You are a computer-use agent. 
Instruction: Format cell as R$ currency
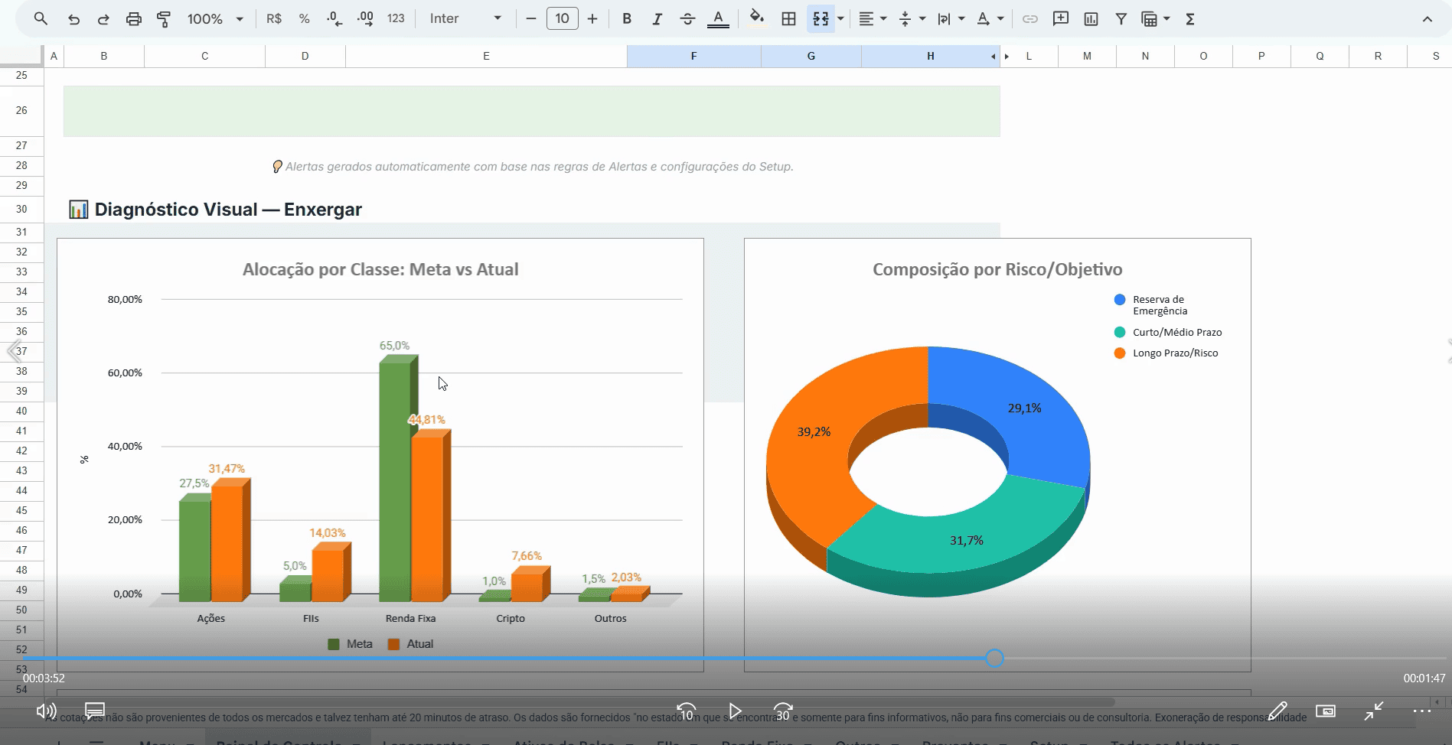[x=274, y=19]
